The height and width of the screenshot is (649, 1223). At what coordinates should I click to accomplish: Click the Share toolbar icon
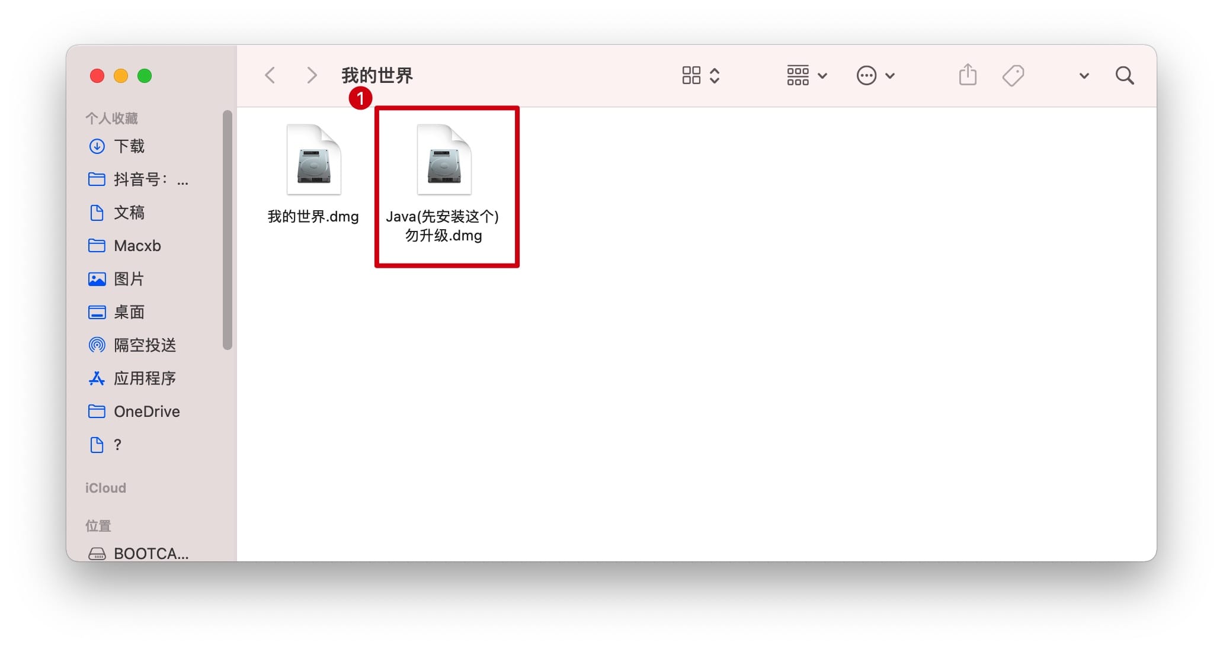pos(968,75)
